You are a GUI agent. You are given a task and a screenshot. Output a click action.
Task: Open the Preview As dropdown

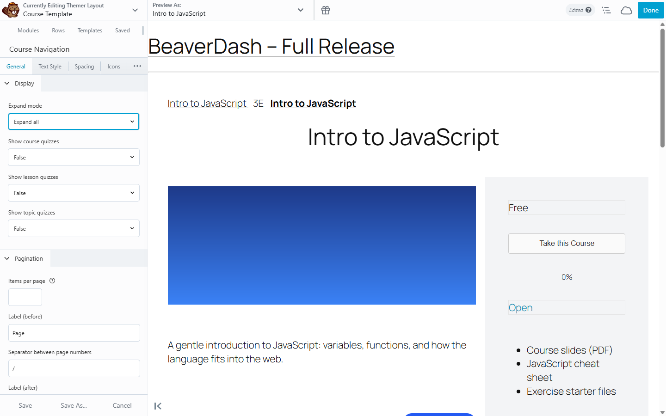click(x=231, y=10)
